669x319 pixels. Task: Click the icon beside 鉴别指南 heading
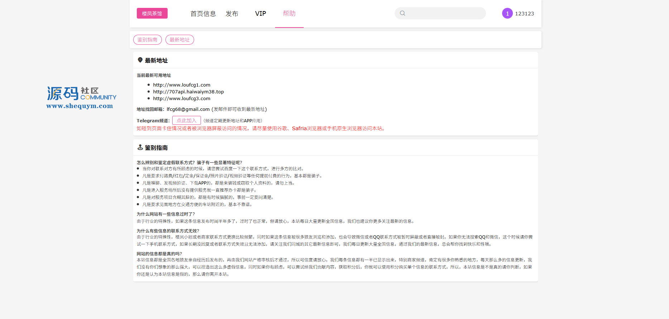click(x=140, y=147)
